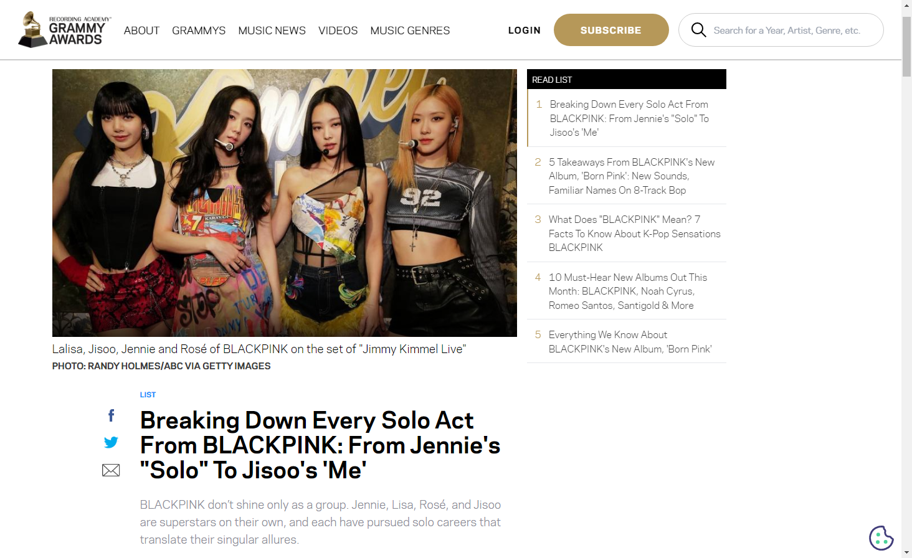Focus the search field for Year, Artist, Genre
Screen dimensions: 912x558
click(787, 30)
